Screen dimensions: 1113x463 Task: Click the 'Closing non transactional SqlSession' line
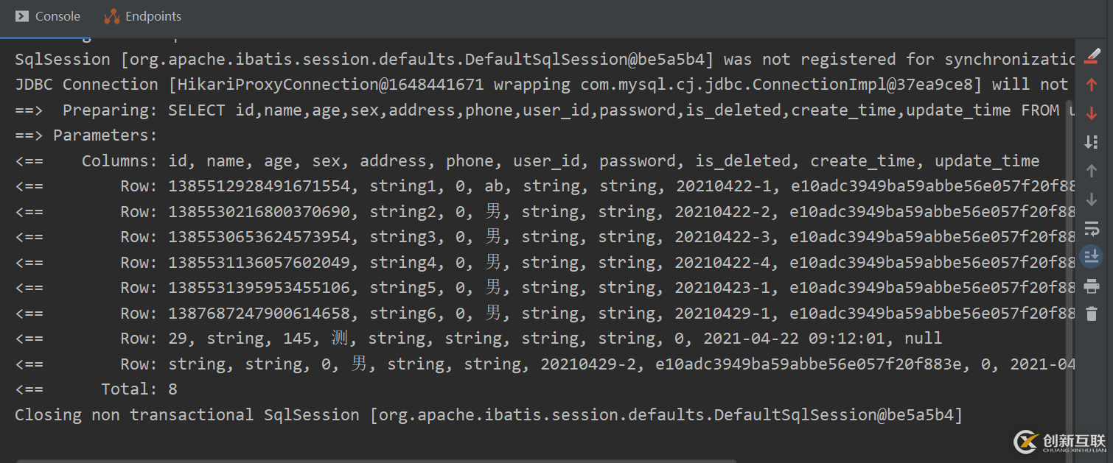[x=488, y=414]
